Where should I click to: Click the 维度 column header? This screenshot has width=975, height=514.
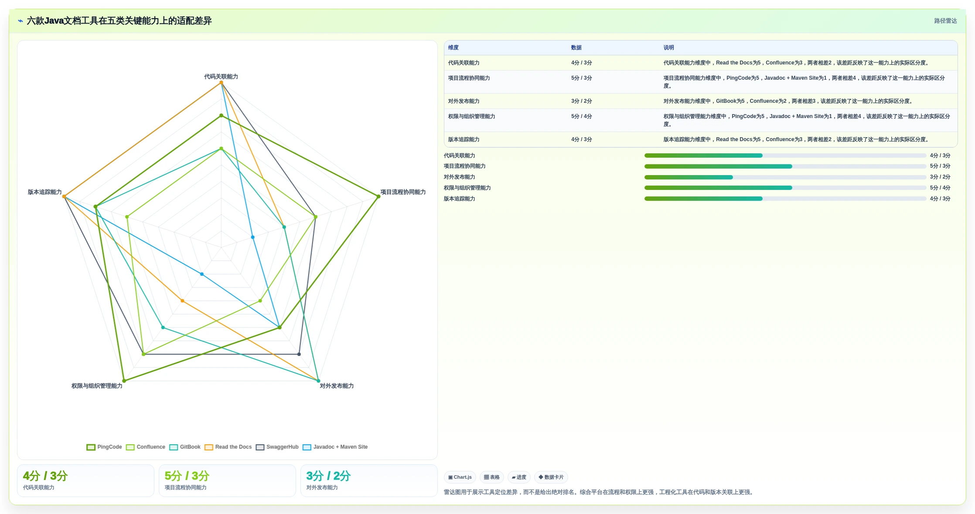click(453, 47)
